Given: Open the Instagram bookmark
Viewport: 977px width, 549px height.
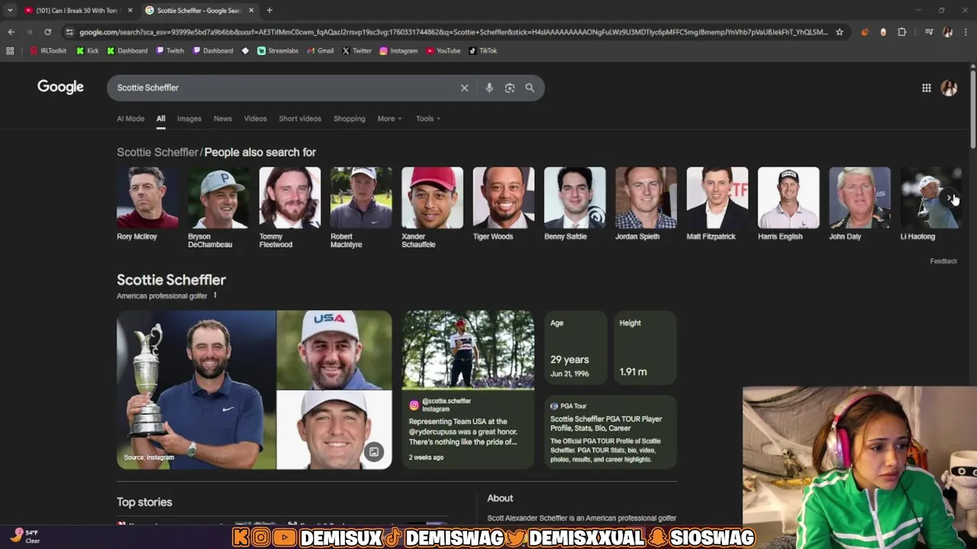Looking at the screenshot, I should [x=398, y=50].
